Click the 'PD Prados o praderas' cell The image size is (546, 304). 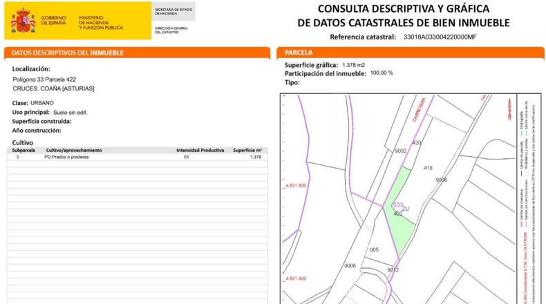click(x=66, y=157)
